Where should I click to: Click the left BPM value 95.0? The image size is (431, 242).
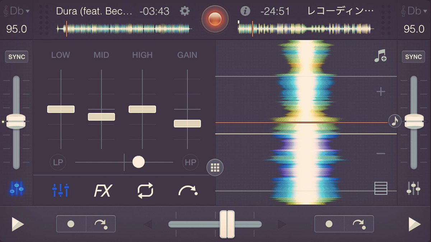point(17,29)
